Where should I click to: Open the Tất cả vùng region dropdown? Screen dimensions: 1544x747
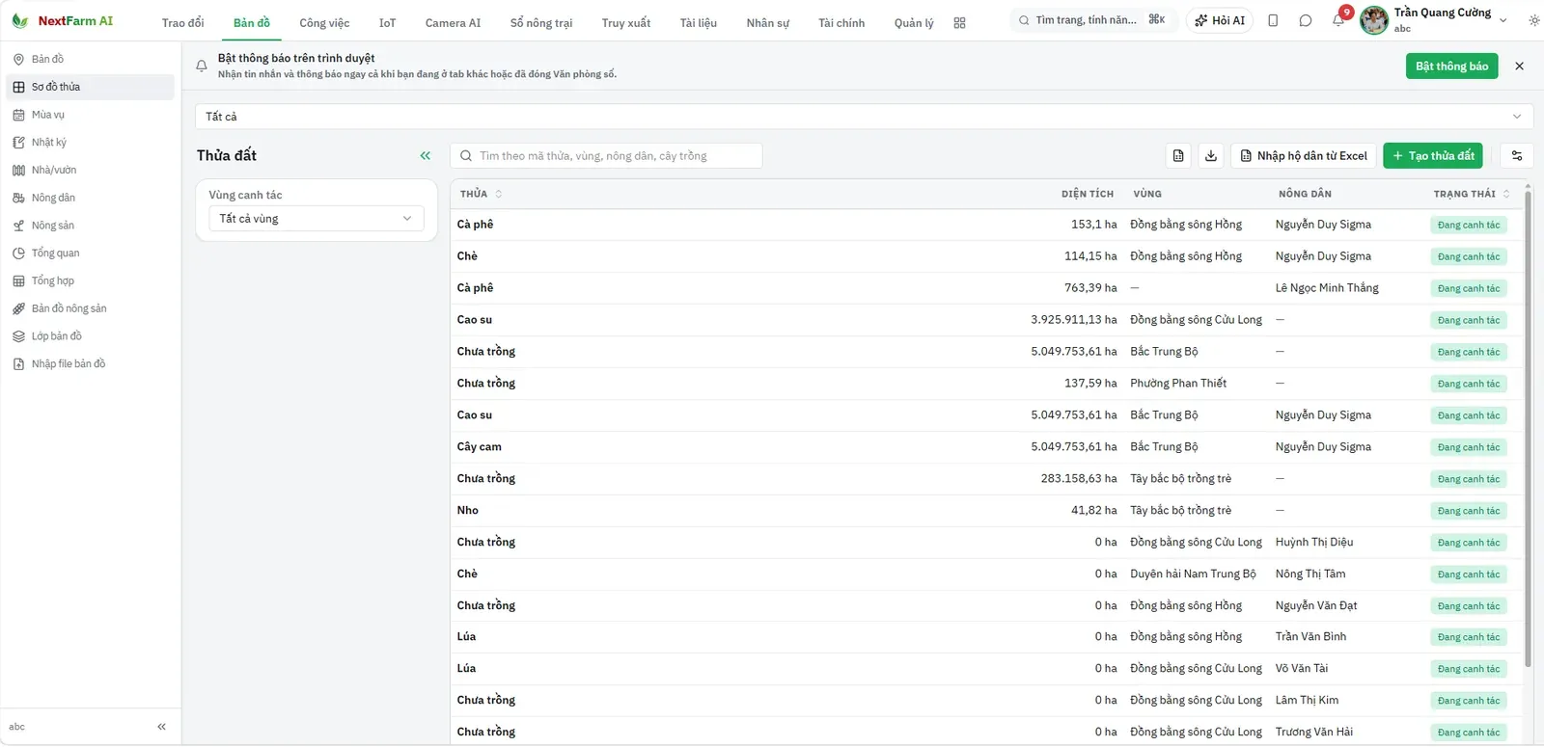point(316,219)
